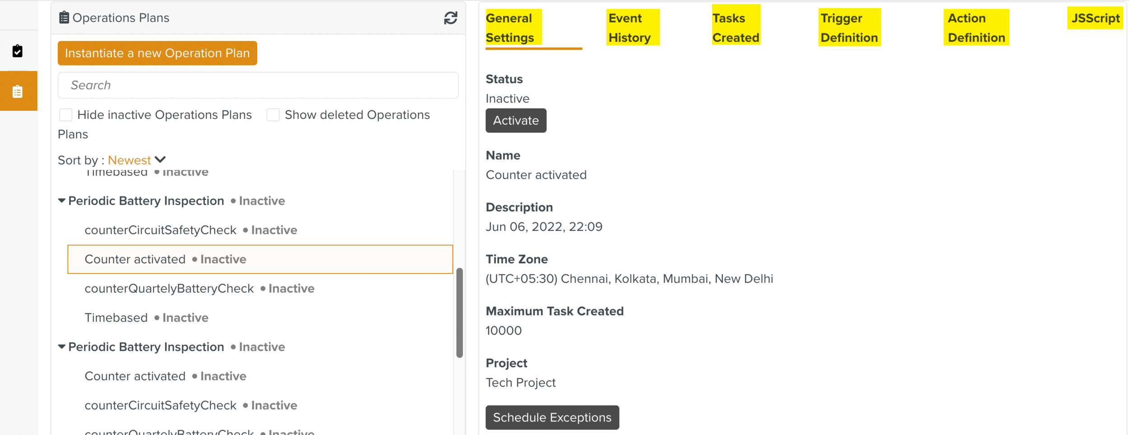The height and width of the screenshot is (435, 1129).
Task: Click the plans list vertical scrollbar
Action: click(459, 313)
